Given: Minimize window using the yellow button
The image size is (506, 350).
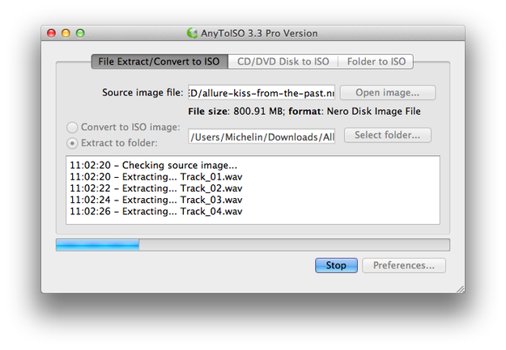Looking at the screenshot, I should tap(66, 33).
